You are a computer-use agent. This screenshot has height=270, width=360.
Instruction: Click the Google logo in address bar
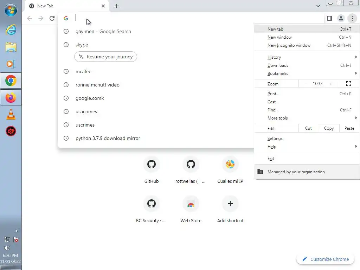pyautogui.click(x=66, y=18)
